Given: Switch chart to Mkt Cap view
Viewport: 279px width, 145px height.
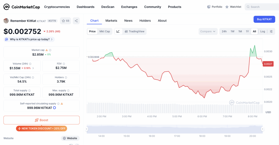Looking at the screenshot, I should coord(105,31).
